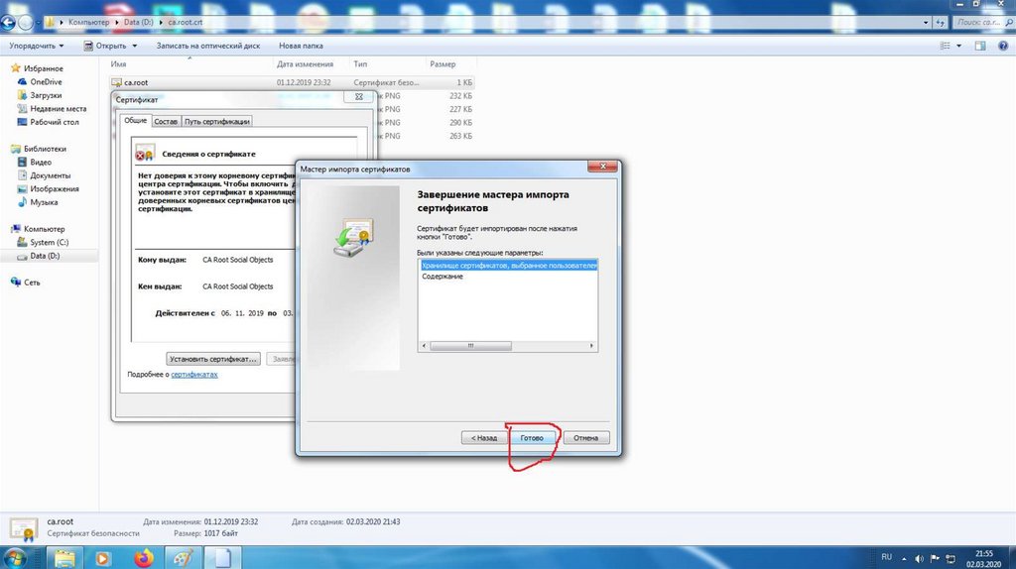Open Недавние места in the navigation pane
This screenshot has height=569, width=1016.
[58, 109]
